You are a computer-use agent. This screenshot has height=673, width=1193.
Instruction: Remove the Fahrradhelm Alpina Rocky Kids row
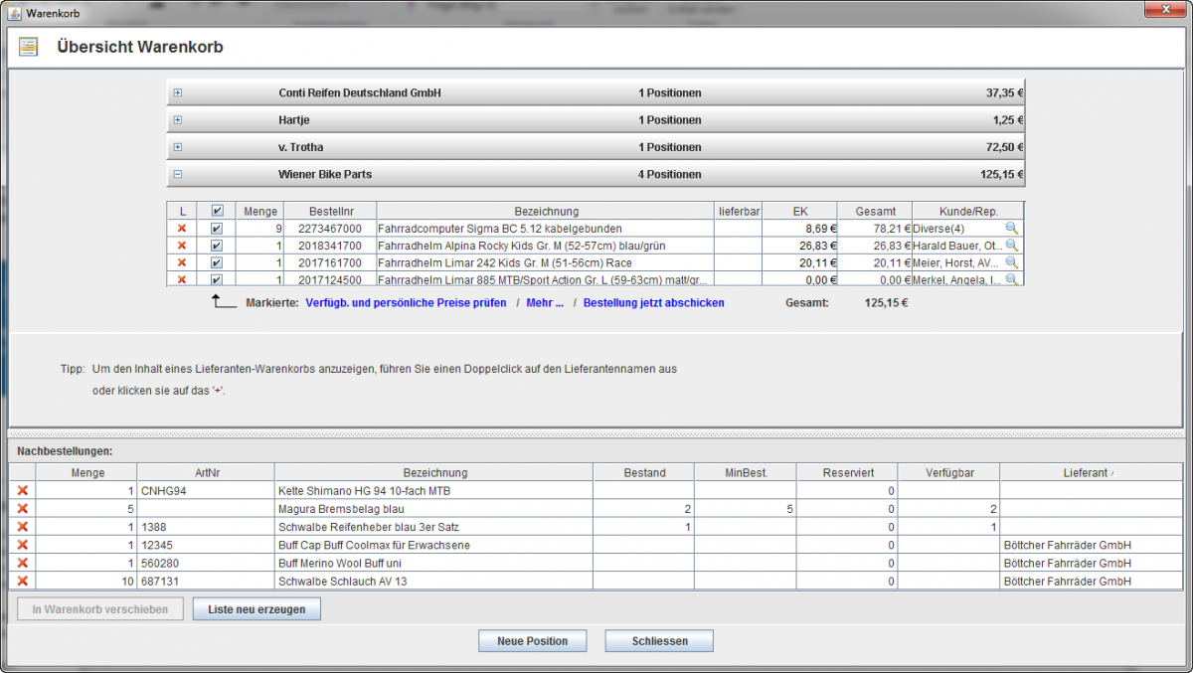coord(181,246)
